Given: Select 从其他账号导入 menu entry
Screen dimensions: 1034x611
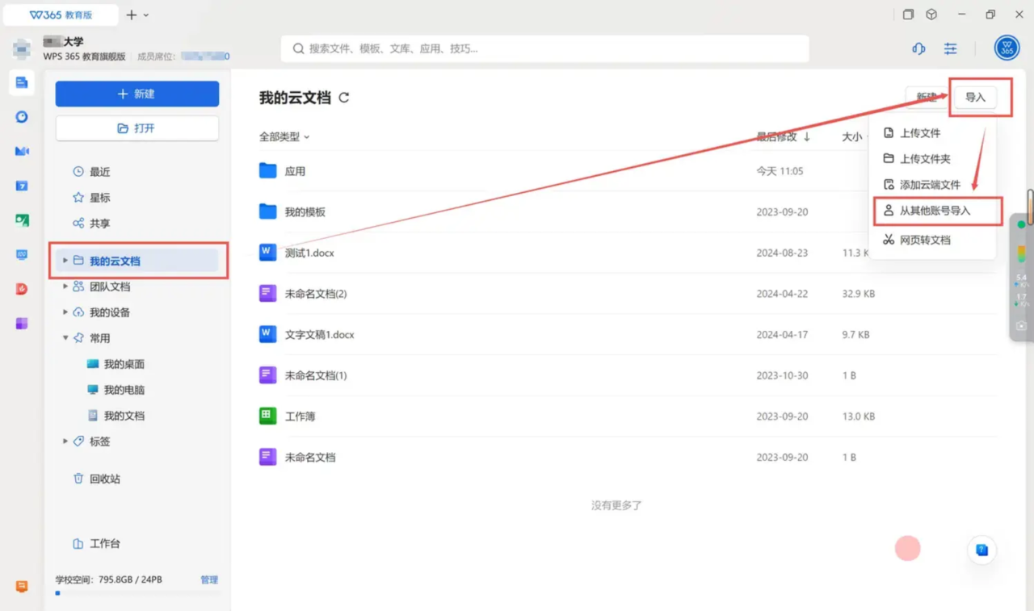Looking at the screenshot, I should [x=935, y=211].
